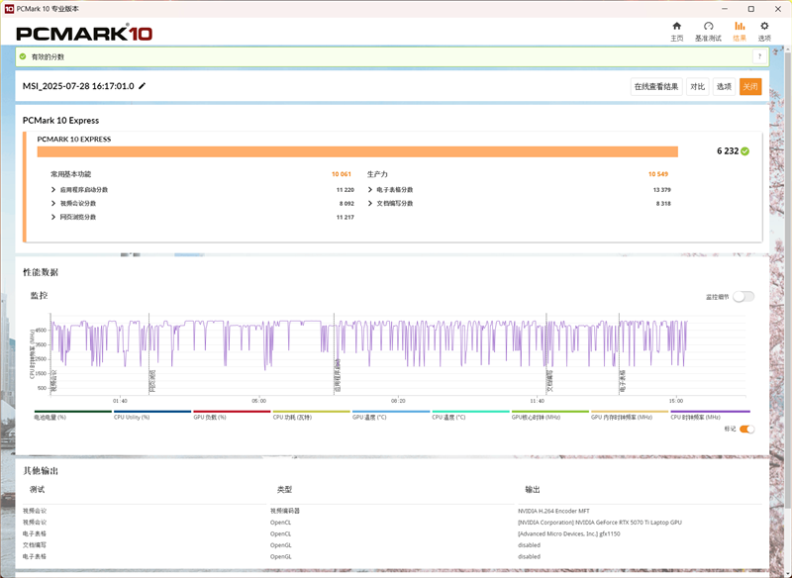
Task: Expand the 应用程序启动分数 row
Action: pos(53,189)
